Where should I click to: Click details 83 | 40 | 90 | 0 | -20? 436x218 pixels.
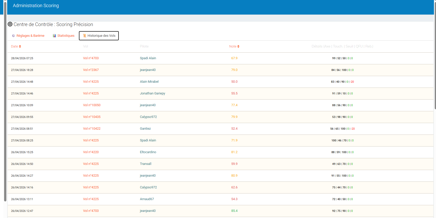(342, 82)
